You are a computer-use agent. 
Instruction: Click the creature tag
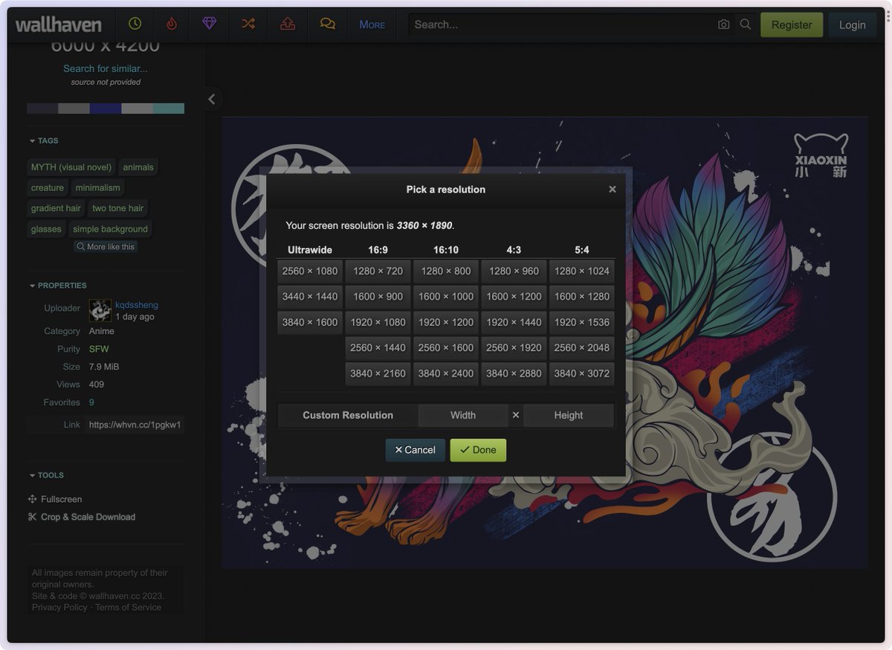[48, 188]
